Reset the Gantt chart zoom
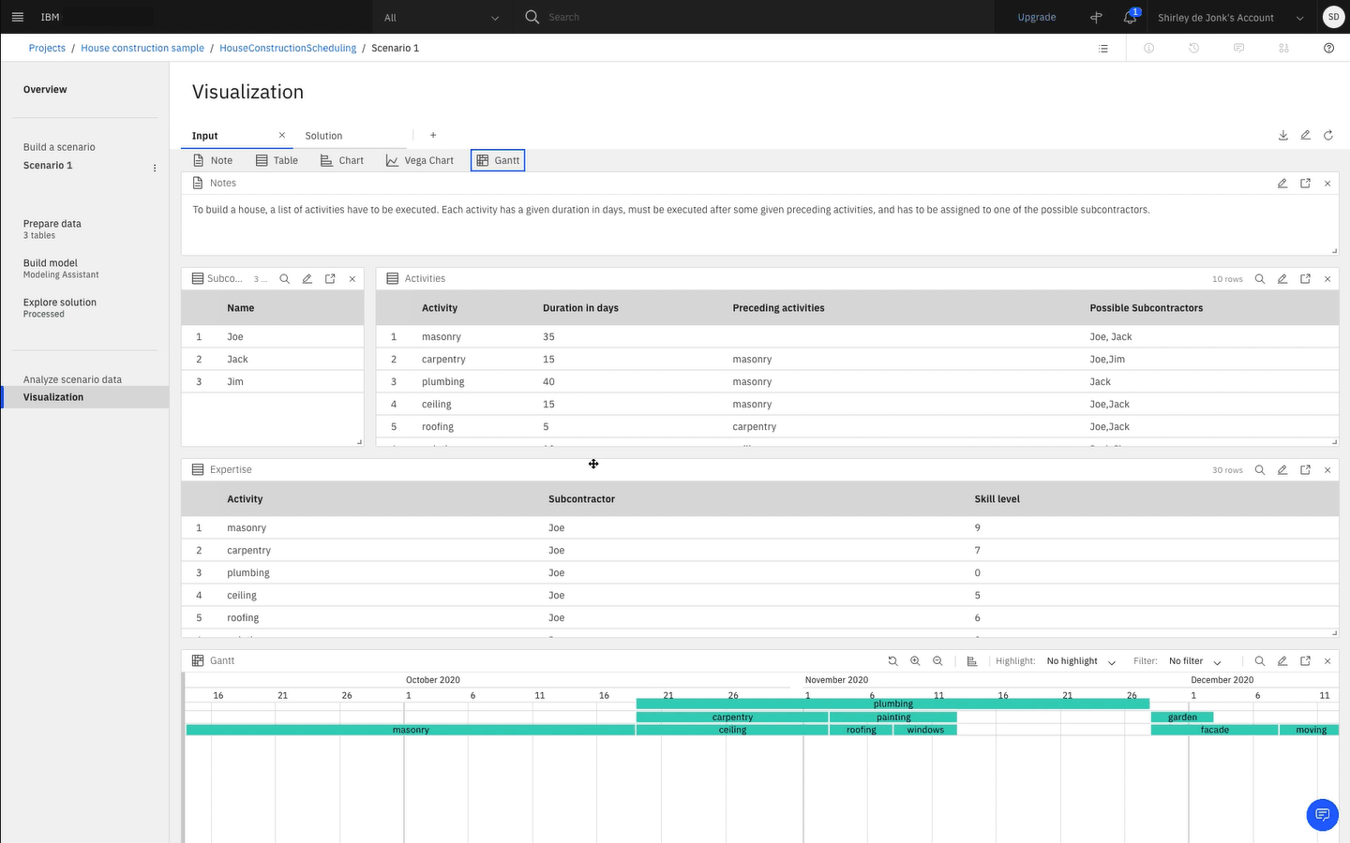 [x=892, y=661]
